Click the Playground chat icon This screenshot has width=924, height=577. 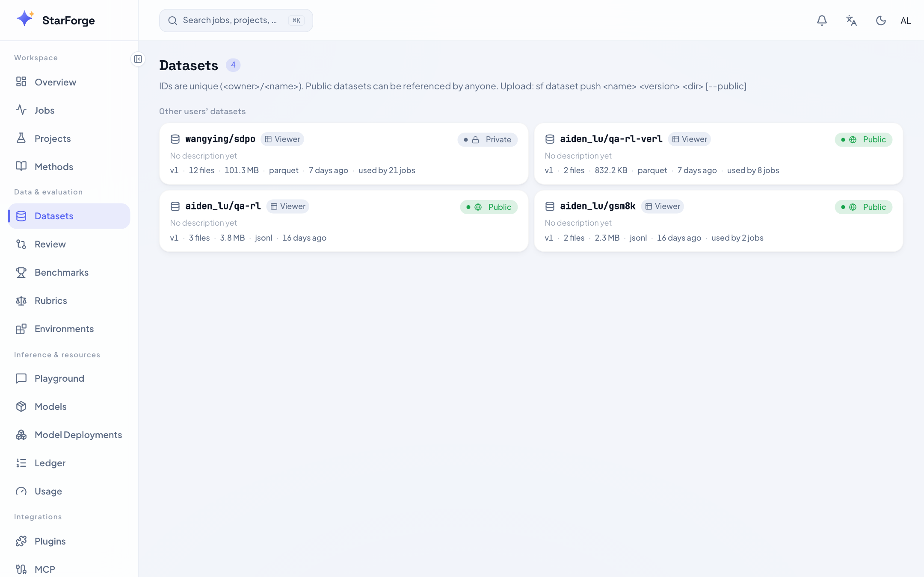pos(21,378)
